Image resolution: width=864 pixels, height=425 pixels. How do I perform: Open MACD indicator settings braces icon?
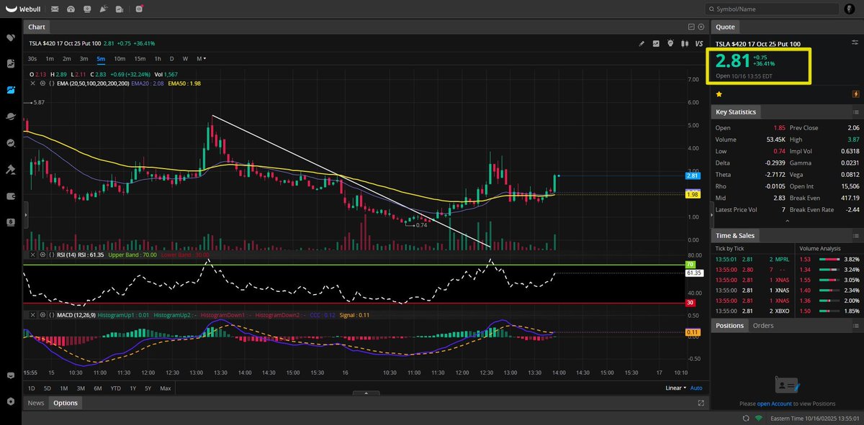(51, 315)
